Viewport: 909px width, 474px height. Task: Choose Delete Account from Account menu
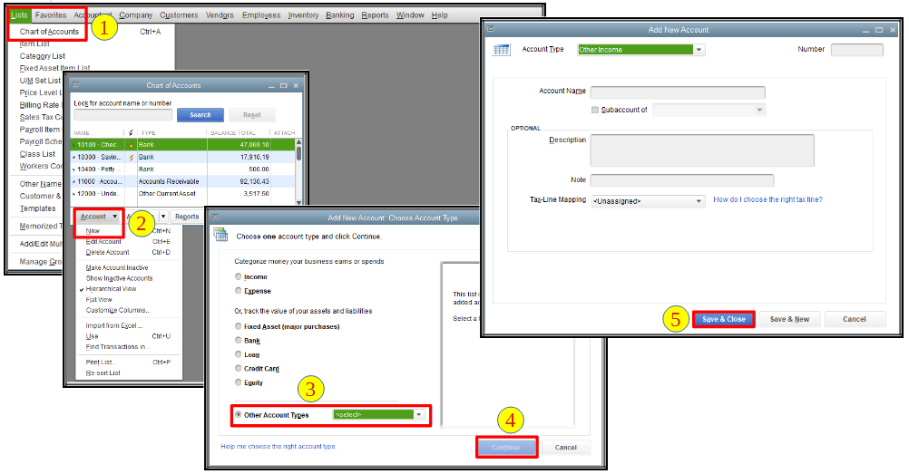[x=108, y=253]
